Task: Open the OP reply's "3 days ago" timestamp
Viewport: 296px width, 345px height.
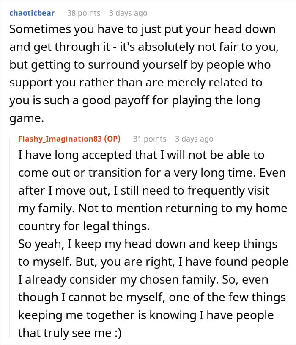Action: 194,139
